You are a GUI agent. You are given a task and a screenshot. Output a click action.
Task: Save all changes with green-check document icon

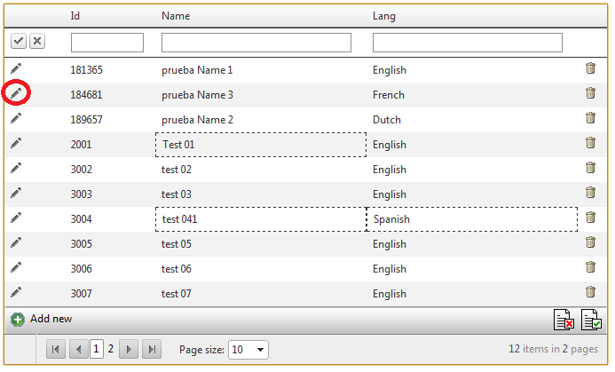[591, 320]
